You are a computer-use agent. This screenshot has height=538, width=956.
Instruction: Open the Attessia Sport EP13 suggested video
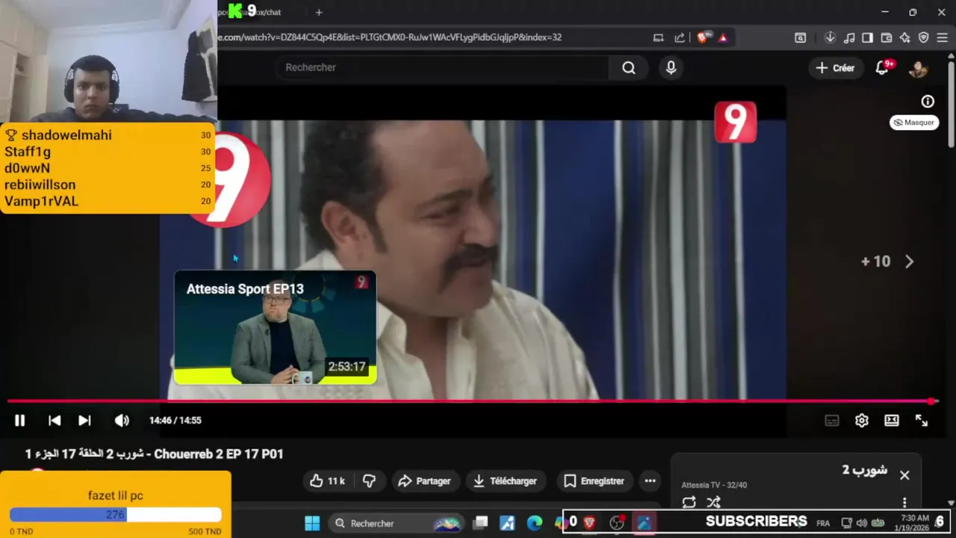tap(275, 327)
